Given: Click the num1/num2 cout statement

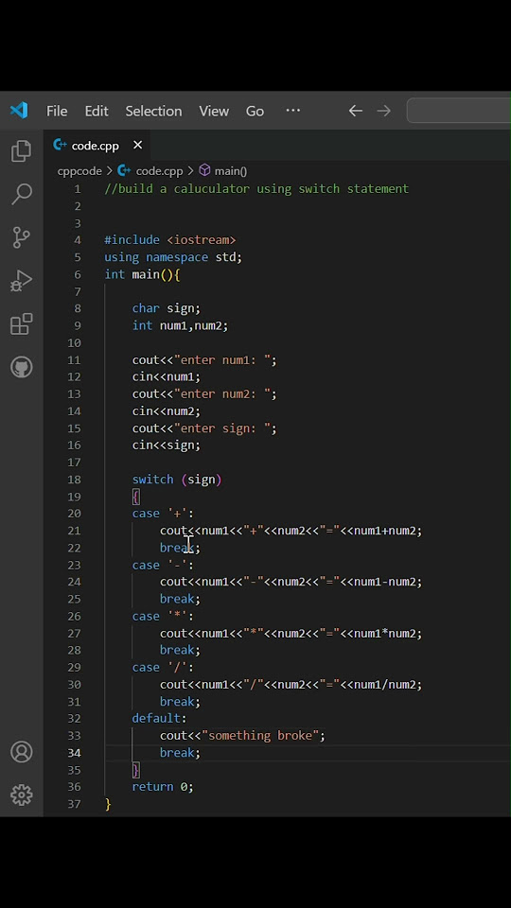Looking at the screenshot, I should tap(291, 685).
